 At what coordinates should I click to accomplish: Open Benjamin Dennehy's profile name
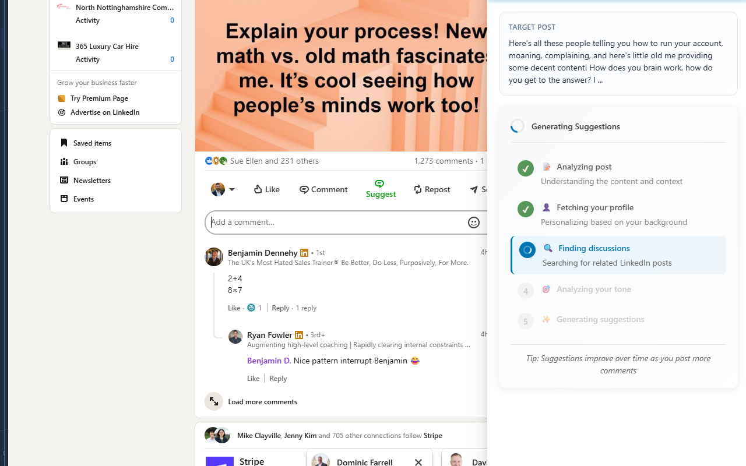coord(263,253)
